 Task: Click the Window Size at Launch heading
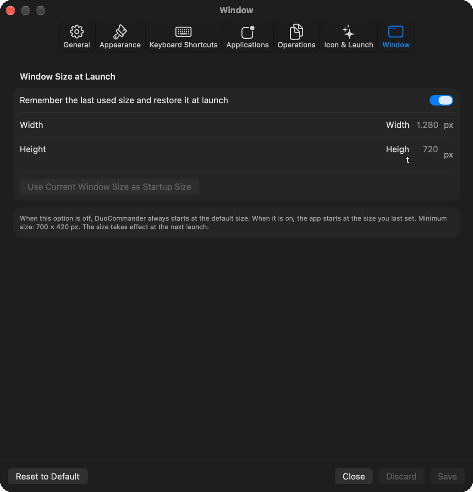point(68,77)
